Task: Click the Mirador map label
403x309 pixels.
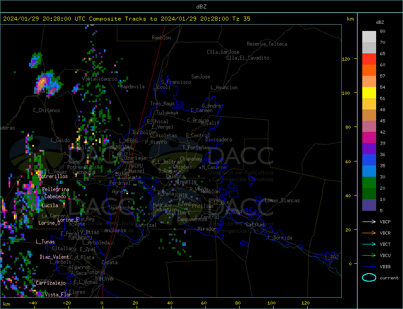Action: click(x=207, y=229)
